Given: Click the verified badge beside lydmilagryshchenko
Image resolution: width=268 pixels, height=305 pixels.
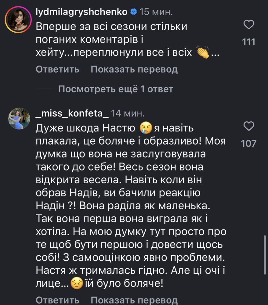Looking at the screenshot, I should pyautogui.click(x=133, y=13).
